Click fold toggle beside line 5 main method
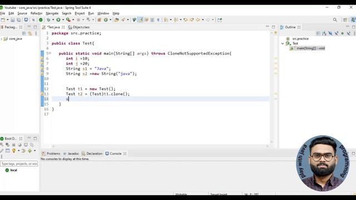 coord(50,53)
